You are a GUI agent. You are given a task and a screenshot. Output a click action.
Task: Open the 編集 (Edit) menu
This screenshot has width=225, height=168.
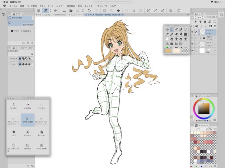(x=22, y=6)
